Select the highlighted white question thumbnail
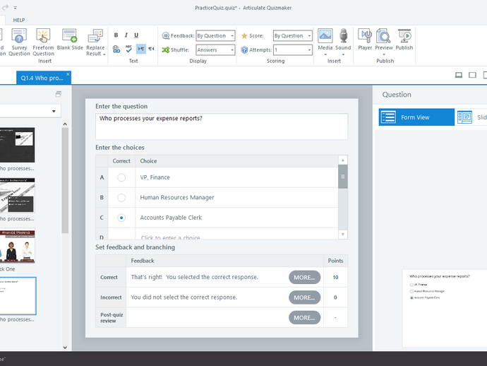487x366 pixels. [18, 296]
